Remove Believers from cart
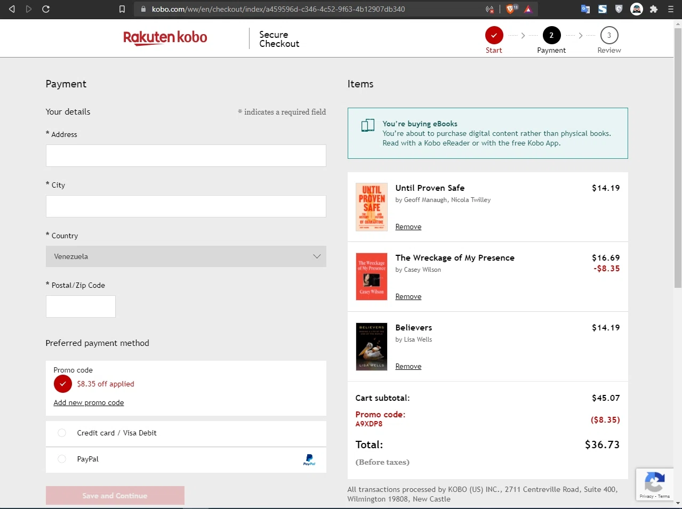Image resolution: width=682 pixels, height=509 pixels. pyautogui.click(x=408, y=367)
